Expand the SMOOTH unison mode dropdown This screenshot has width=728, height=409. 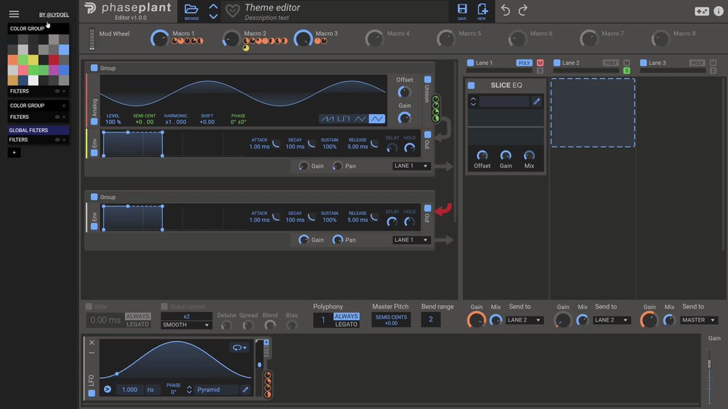(186, 325)
